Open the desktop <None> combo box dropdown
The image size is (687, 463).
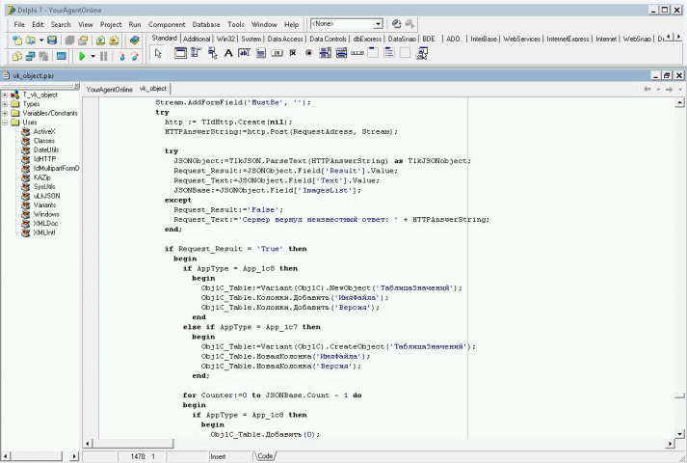pos(378,24)
